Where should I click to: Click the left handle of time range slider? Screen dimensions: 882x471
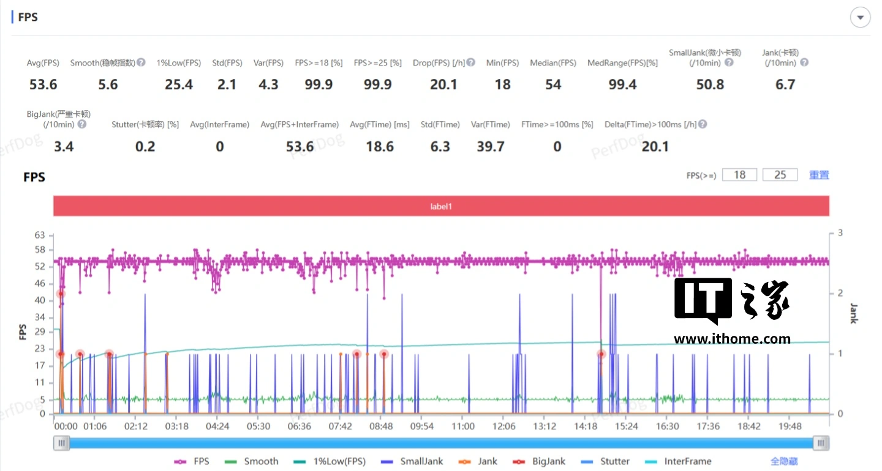61,443
